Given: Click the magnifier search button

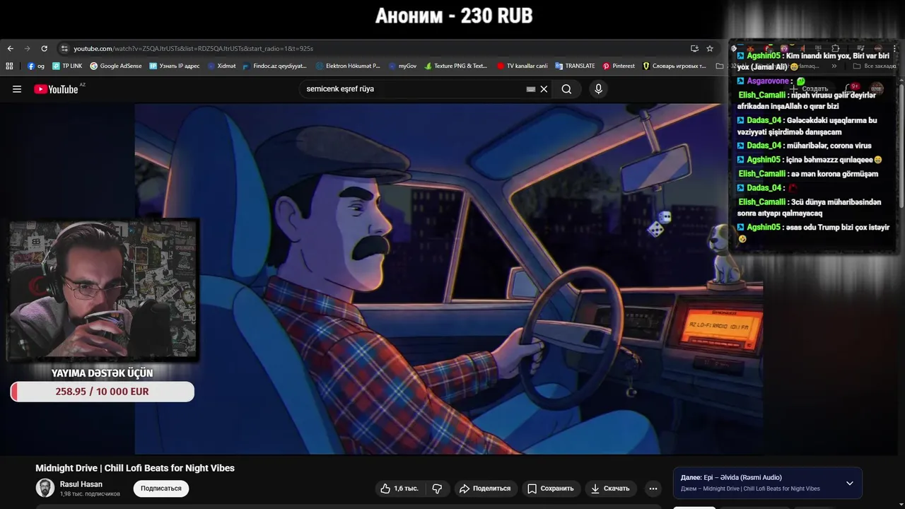Looking at the screenshot, I should (566, 89).
